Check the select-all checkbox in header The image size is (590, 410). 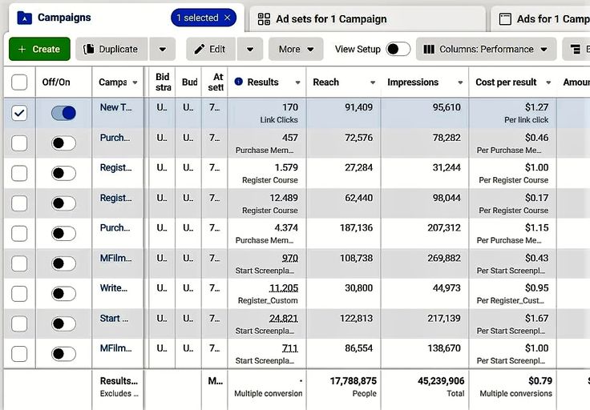click(19, 82)
